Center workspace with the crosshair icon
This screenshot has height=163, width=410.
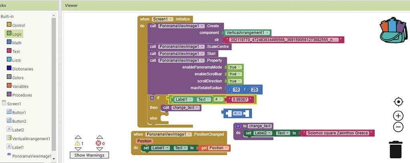pos(398,102)
